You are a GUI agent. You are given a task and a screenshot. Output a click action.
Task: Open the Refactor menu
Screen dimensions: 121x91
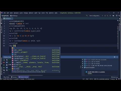[x=31, y=13]
